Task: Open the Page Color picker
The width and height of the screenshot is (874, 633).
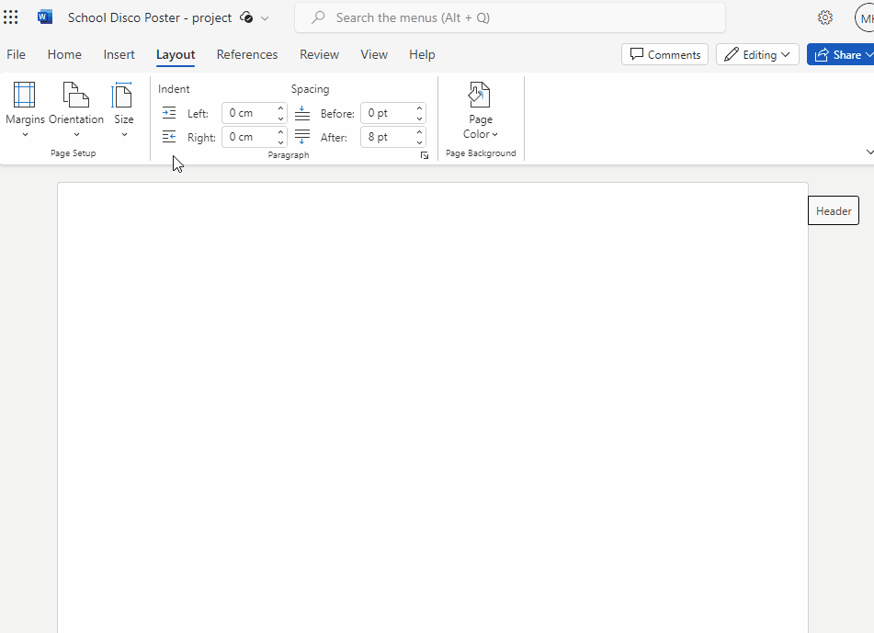Action: (x=481, y=109)
